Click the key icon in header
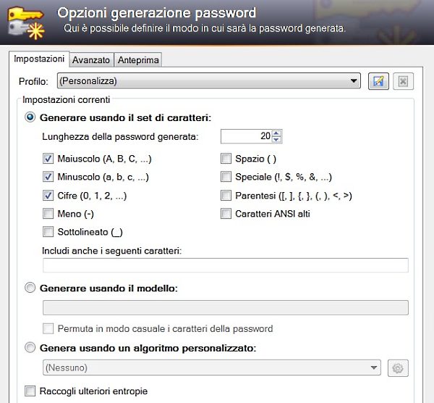Screen dimensions: 434x403 [24, 21]
